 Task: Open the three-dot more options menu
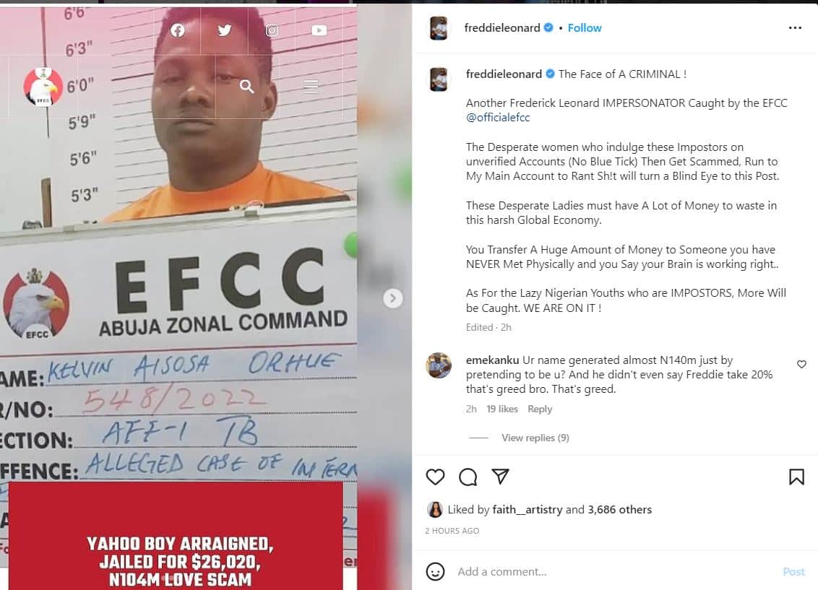click(795, 27)
